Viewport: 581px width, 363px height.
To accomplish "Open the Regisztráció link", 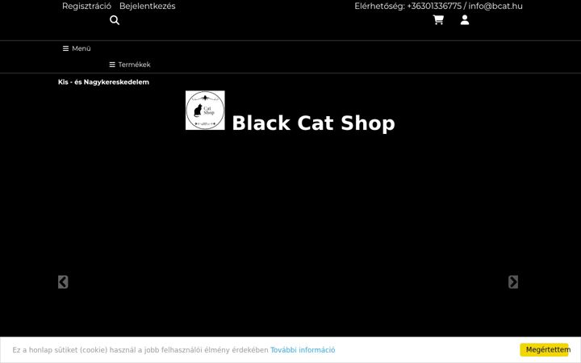I will click(x=86, y=6).
